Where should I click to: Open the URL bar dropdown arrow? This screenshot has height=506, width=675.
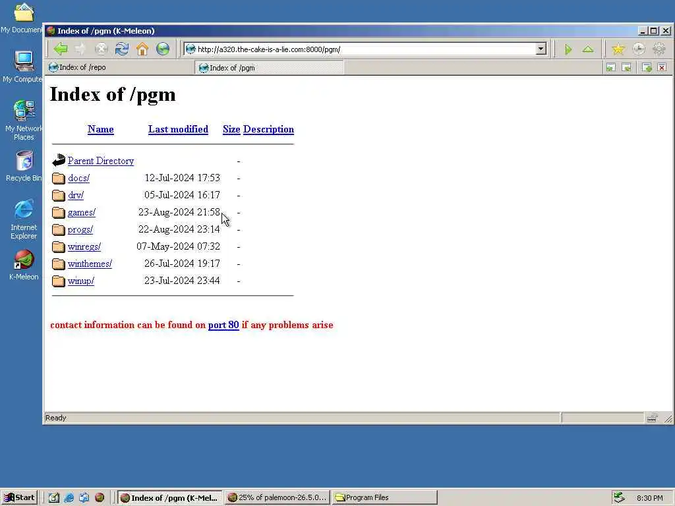[541, 49]
